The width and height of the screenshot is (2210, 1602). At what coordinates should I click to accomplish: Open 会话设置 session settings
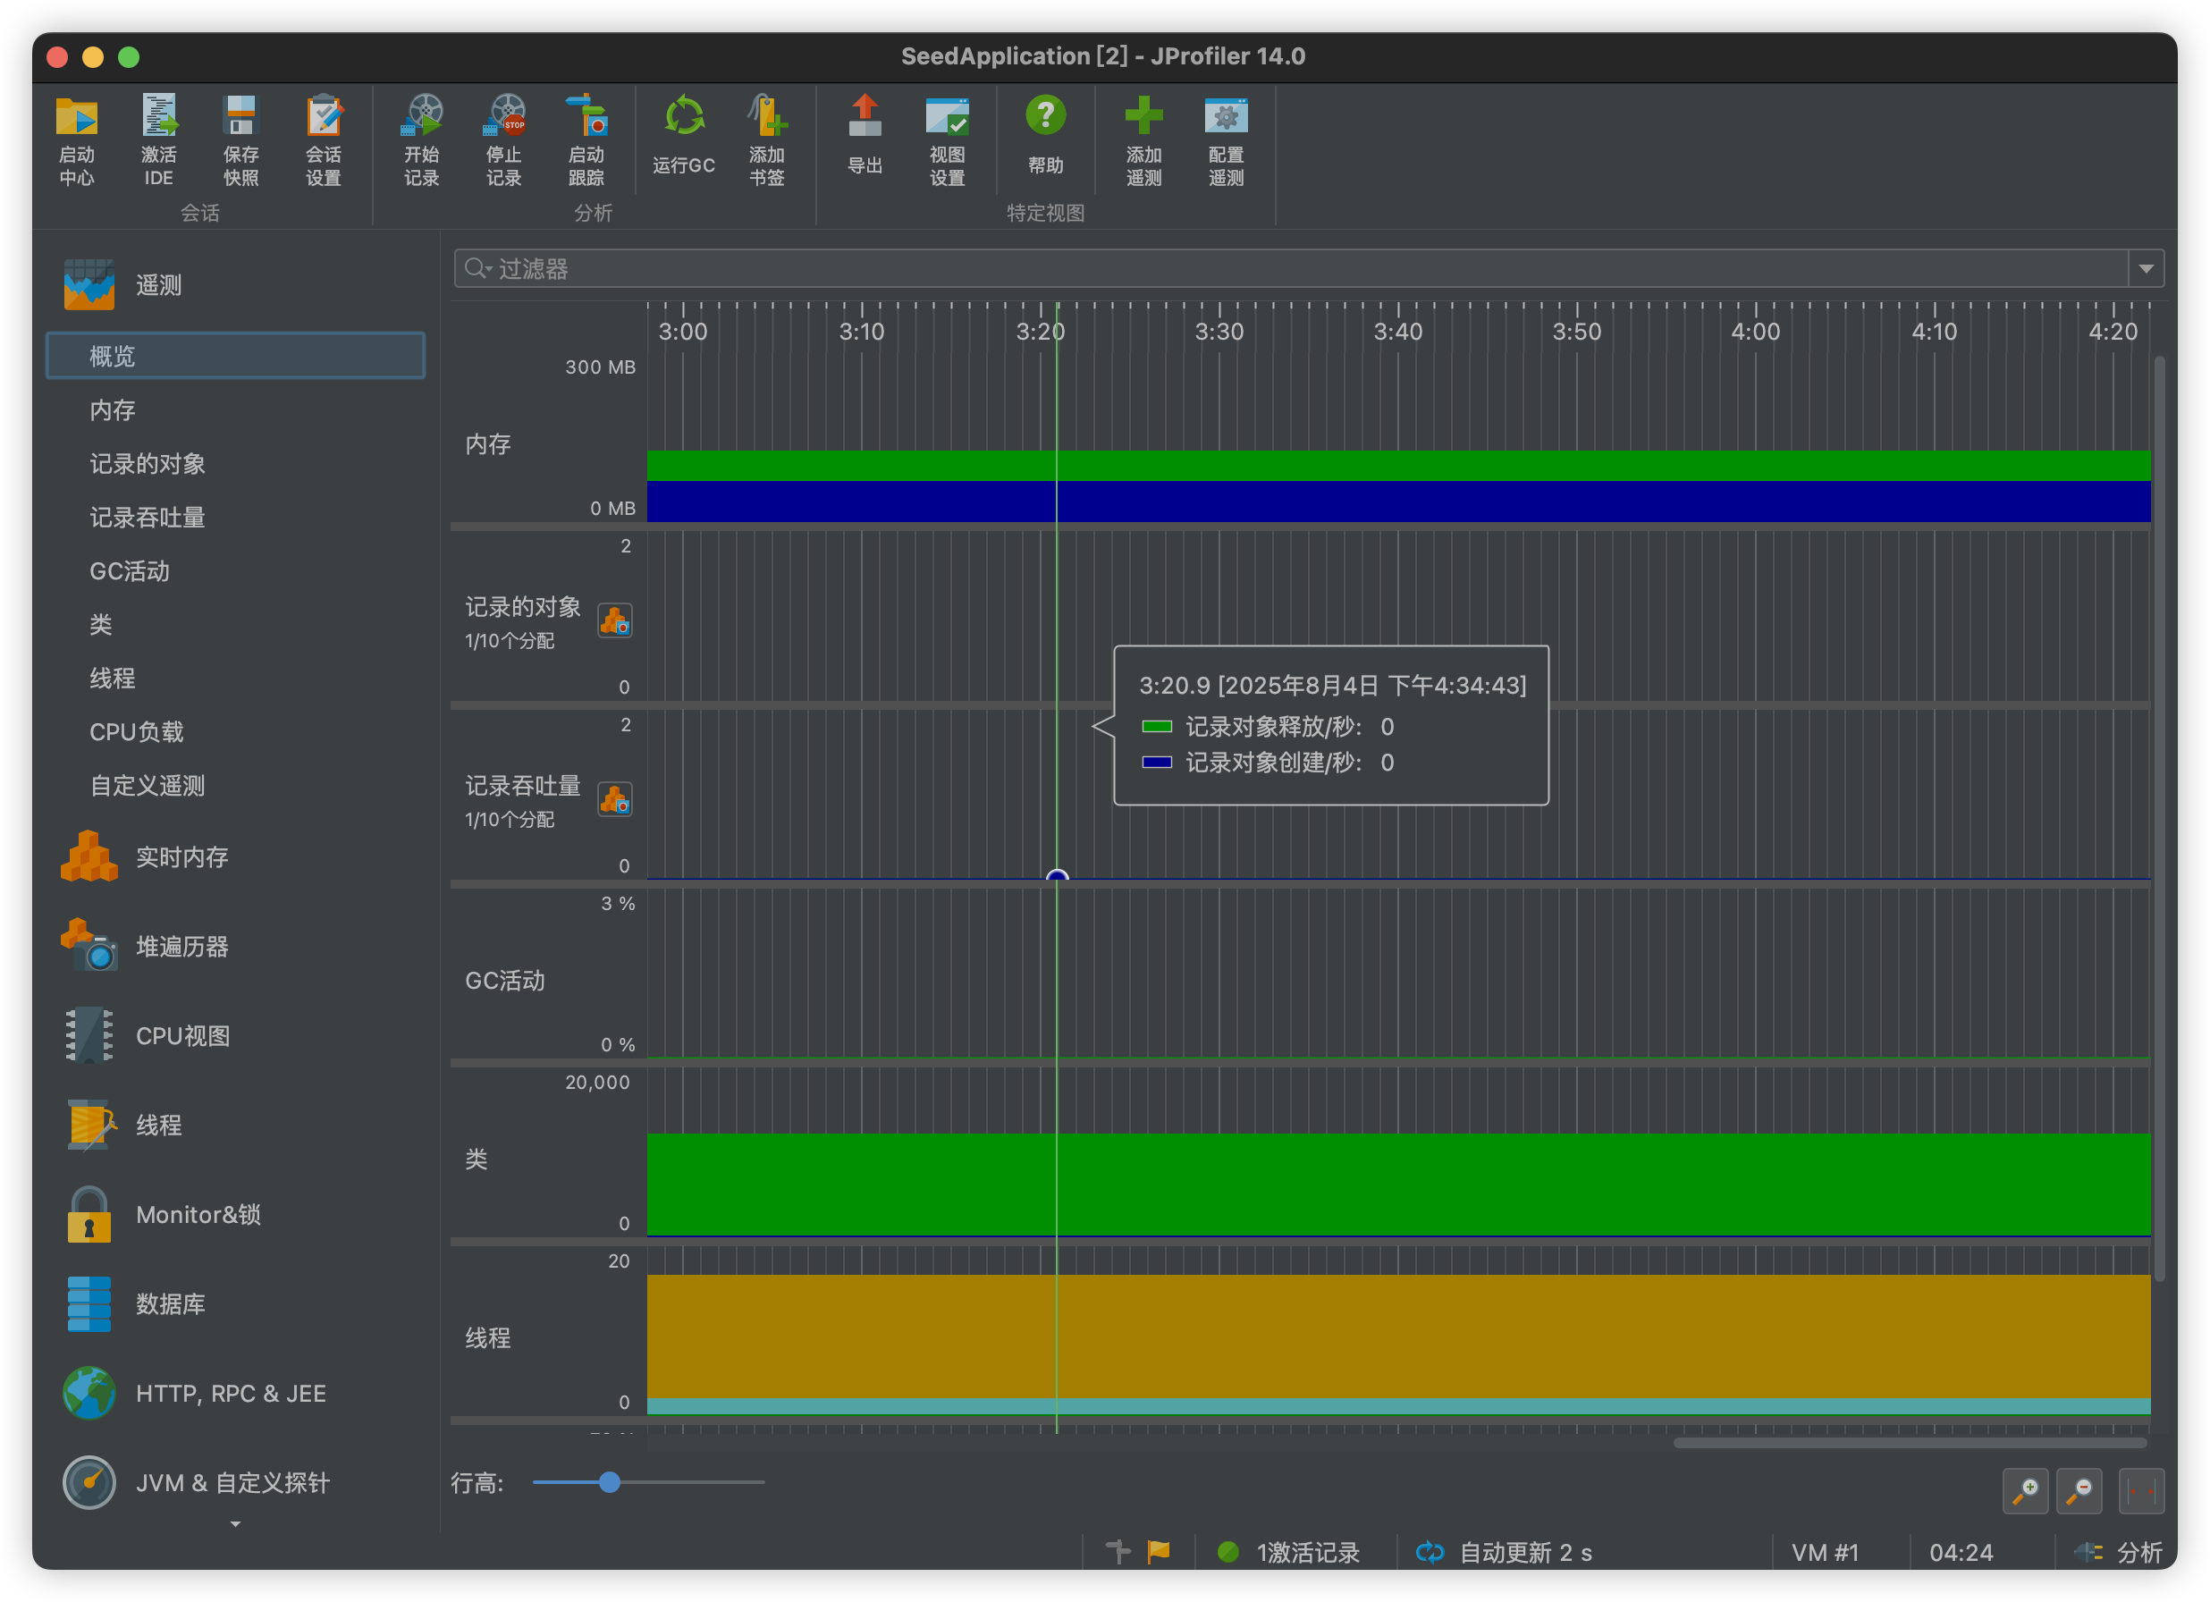[324, 140]
